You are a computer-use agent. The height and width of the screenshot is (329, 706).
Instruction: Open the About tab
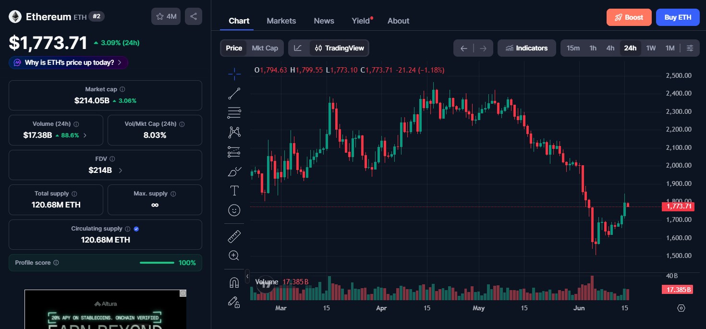pyautogui.click(x=398, y=21)
